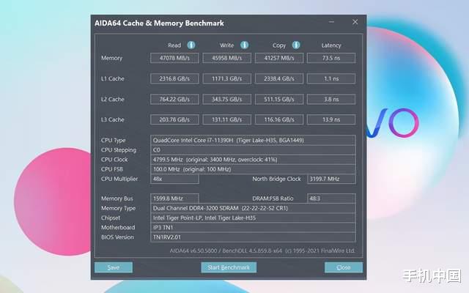Click the info icon next to Copy
The image size is (469, 293).
(x=296, y=45)
